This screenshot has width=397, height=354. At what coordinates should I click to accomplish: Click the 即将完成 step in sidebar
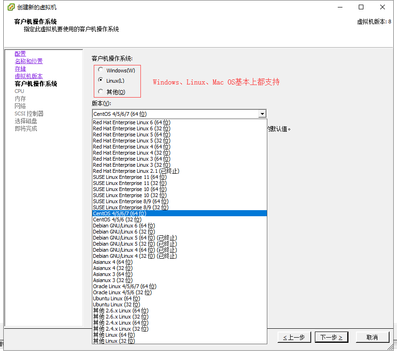click(26, 129)
